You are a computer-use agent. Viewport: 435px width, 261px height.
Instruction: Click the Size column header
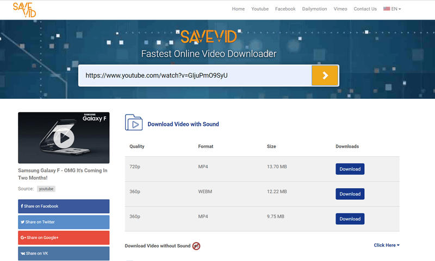point(271,147)
